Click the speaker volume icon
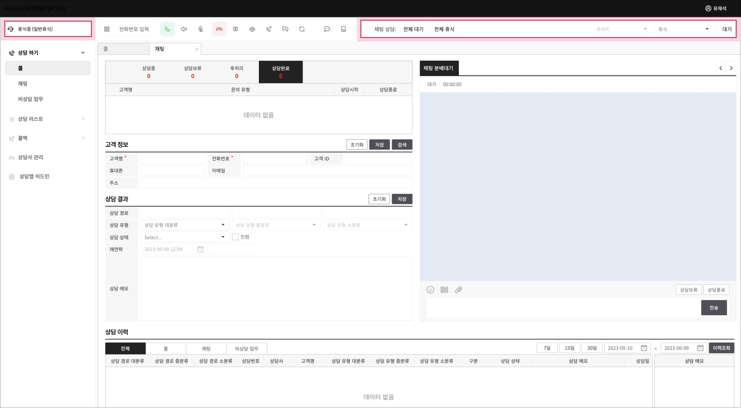Image resolution: width=741 pixels, height=408 pixels. point(184,29)
